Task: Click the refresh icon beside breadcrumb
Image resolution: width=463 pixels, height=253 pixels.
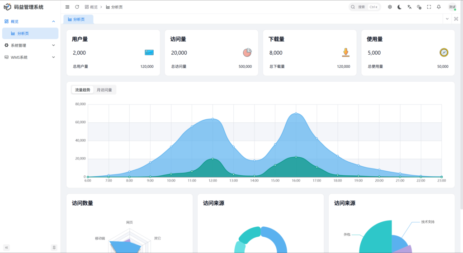Action: tap(77, 7)
